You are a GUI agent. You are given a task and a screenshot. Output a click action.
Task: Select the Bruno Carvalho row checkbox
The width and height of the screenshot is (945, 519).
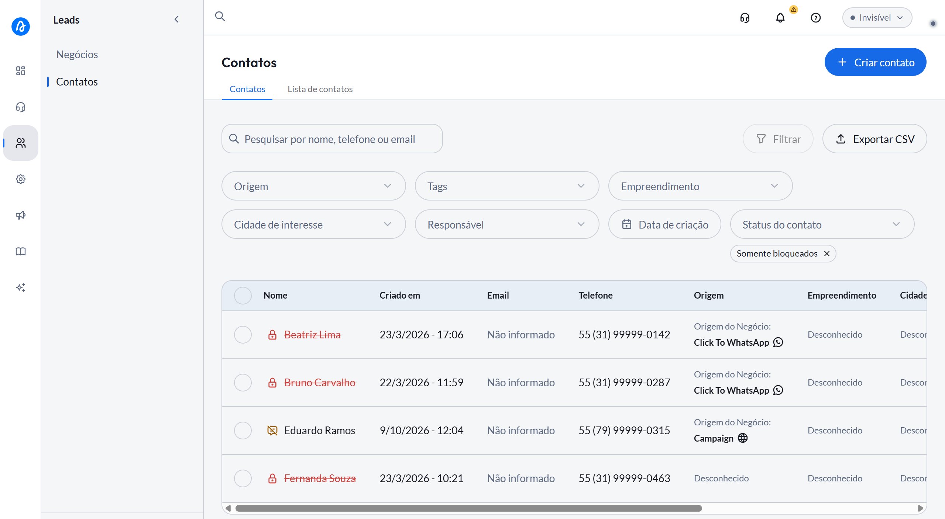pyautogui.click(x=243, y=383)
